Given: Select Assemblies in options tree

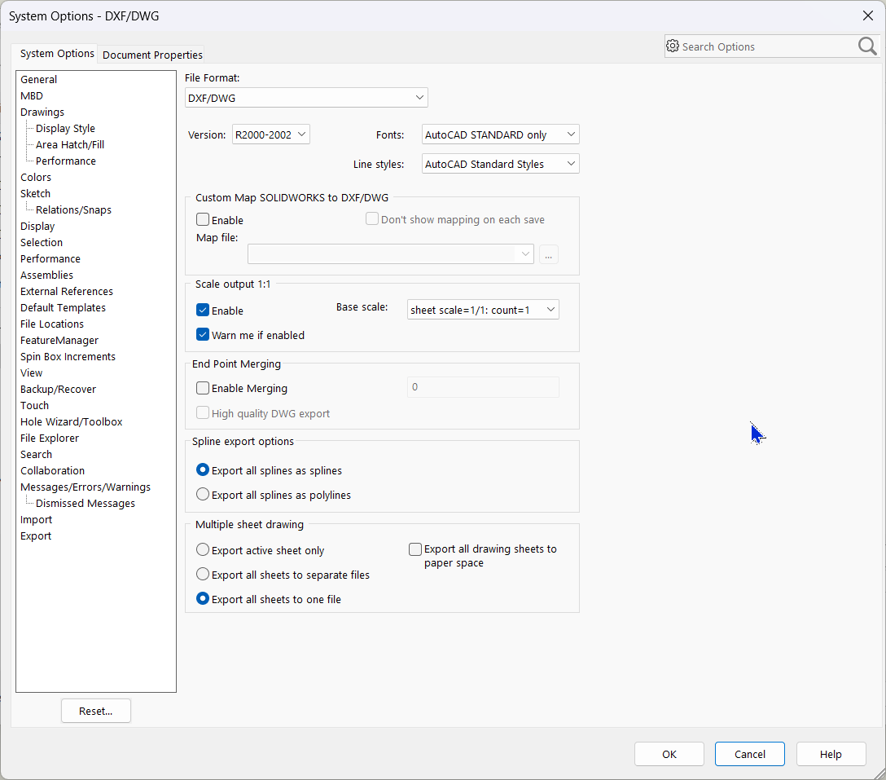Looking at the screenshot, I should (x=47, y=275).
